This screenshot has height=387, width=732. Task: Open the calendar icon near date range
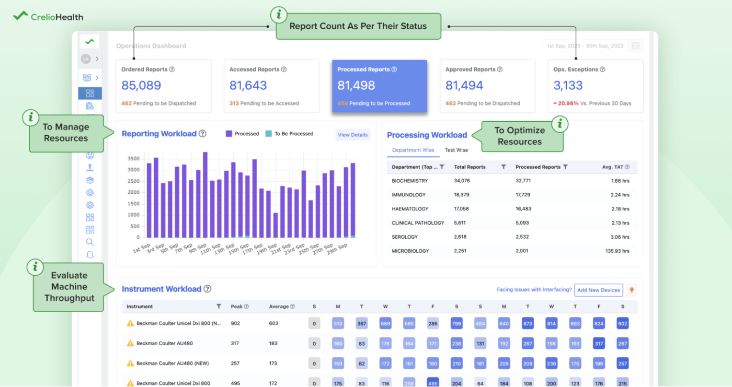point(635,46)
